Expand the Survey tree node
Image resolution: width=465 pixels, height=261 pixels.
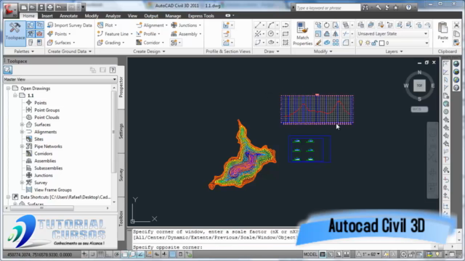[22, 183]
